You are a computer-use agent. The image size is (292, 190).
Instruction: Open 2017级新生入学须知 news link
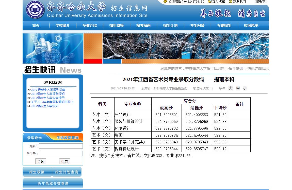[x=45, y=106]
